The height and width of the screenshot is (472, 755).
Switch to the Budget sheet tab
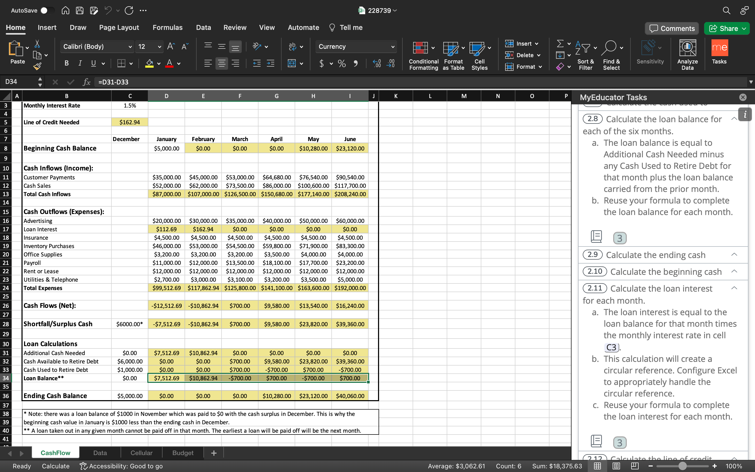pos(183,453)
